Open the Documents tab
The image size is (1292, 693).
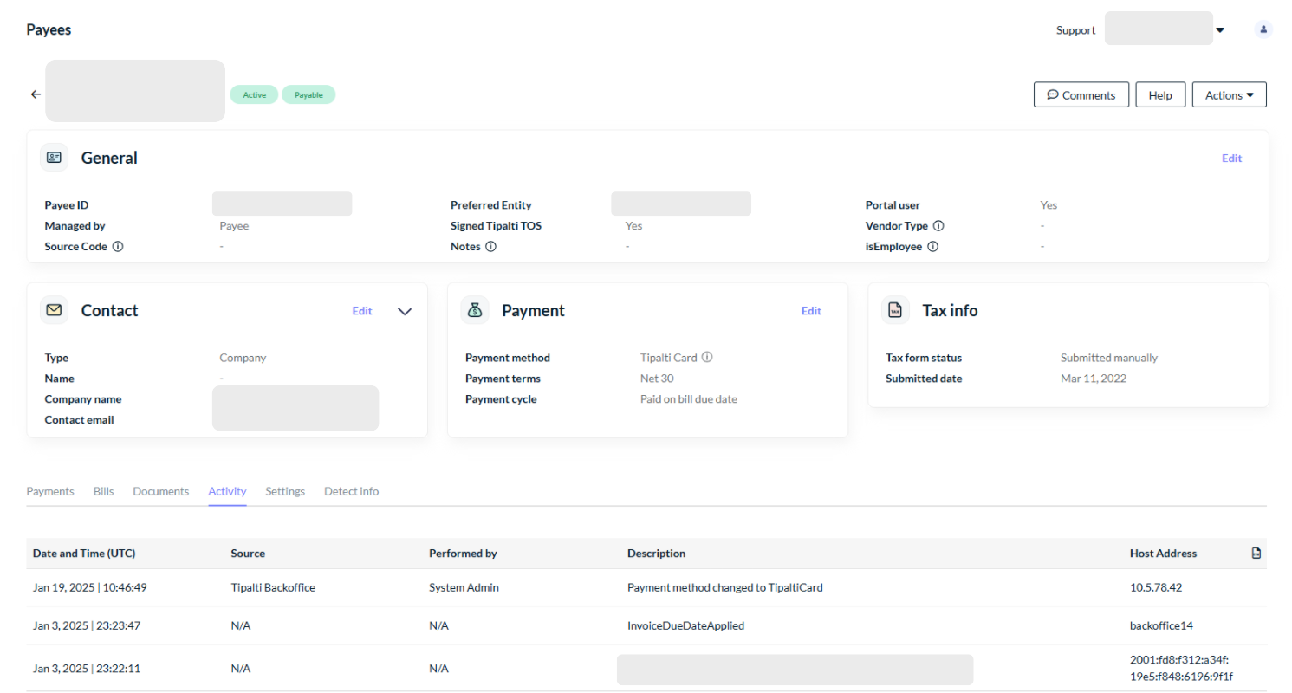click(x=160, y=491)
